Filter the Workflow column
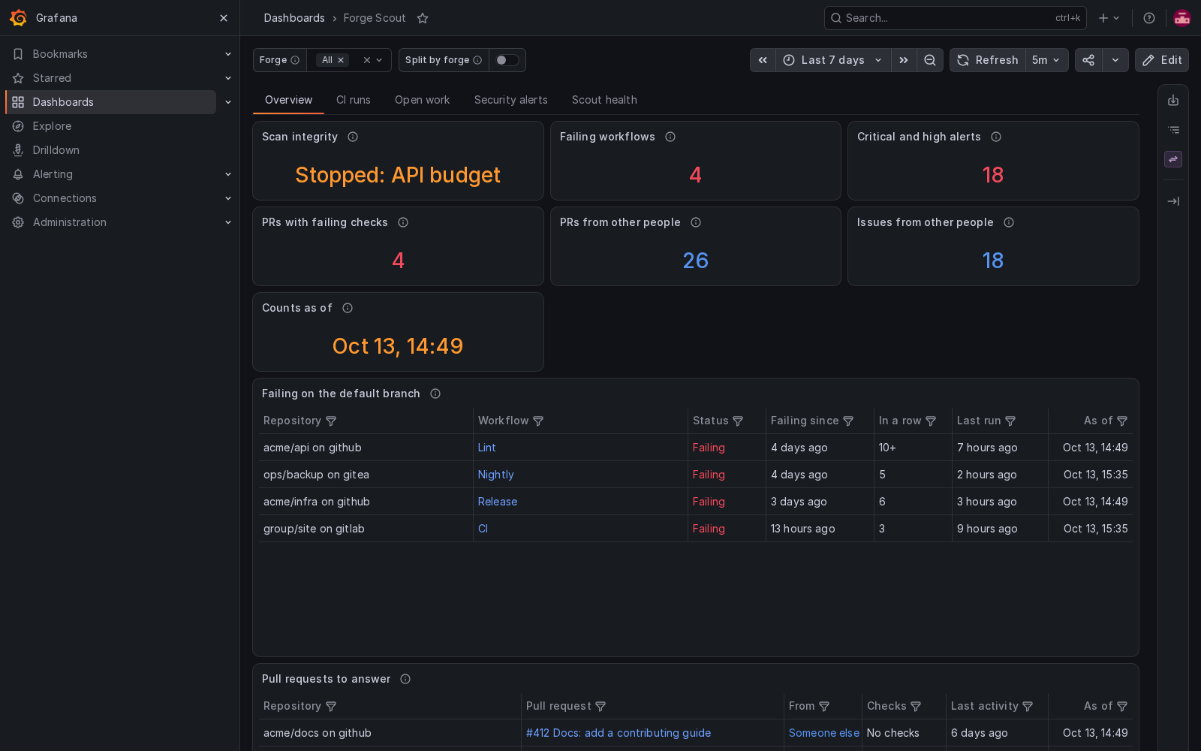 click(538, 421)
